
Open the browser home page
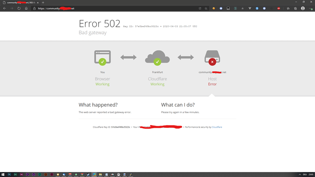coord(26,8)
